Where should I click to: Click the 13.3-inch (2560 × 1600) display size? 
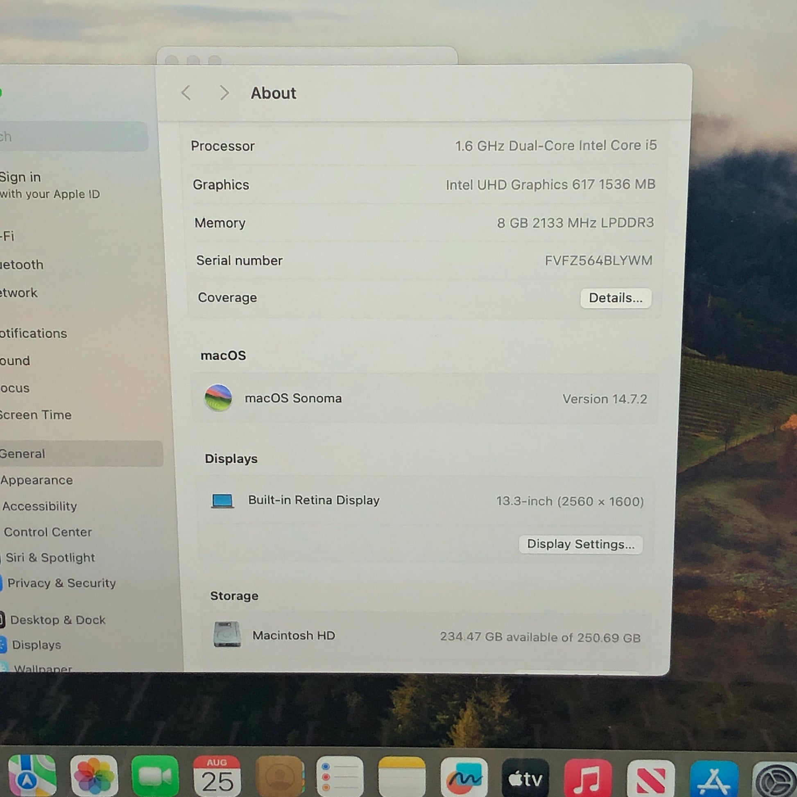tap(570, 501)
